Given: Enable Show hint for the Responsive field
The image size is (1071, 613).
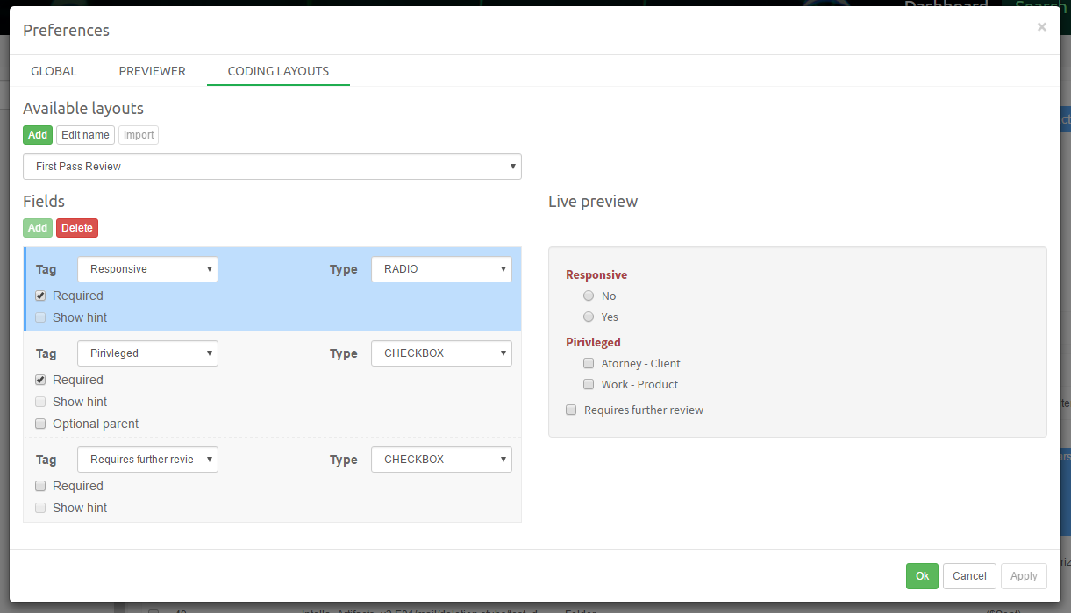Looking at the screenshot, I should 40,317.
